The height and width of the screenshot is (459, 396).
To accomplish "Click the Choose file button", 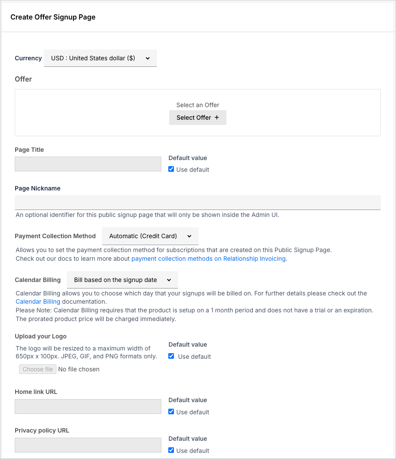I will pos(38,369).
